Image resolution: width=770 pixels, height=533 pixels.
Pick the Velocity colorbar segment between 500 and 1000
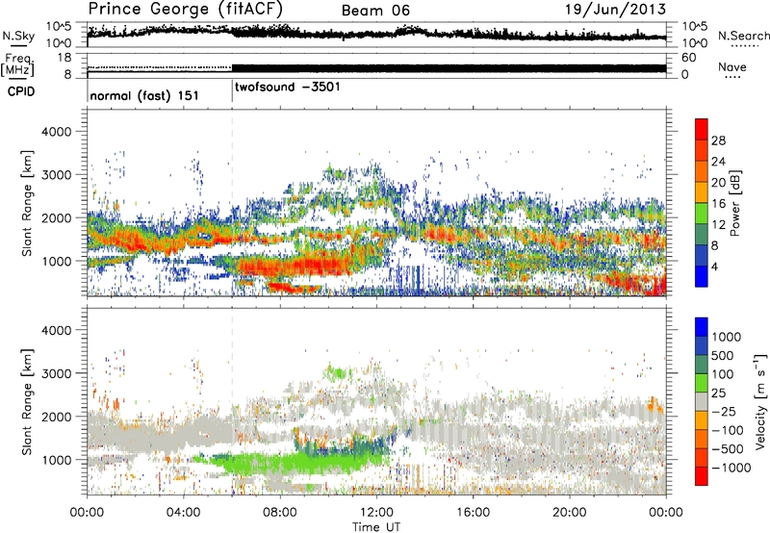pyautogui.click(x=702, y=345)
